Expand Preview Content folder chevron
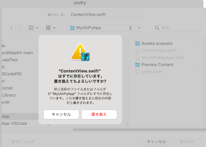This screenshot has width=206, height=147. tap(197, 65)
